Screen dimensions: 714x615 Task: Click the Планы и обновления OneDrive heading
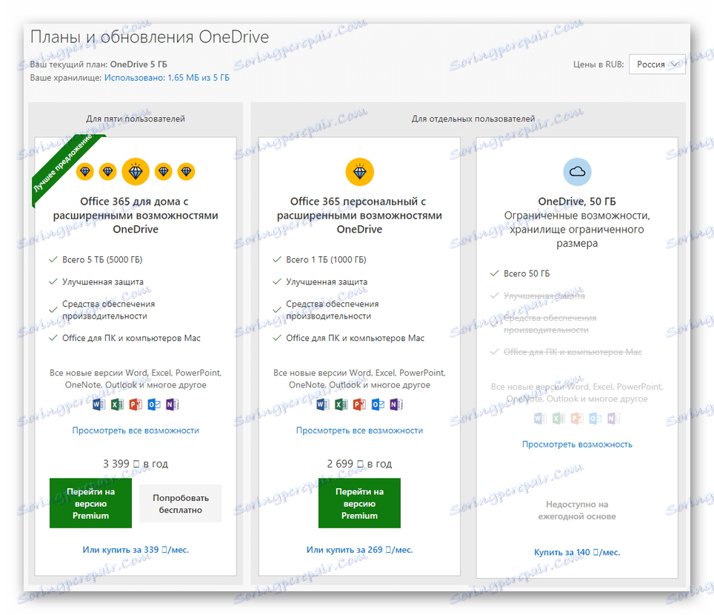pos(150,37)
